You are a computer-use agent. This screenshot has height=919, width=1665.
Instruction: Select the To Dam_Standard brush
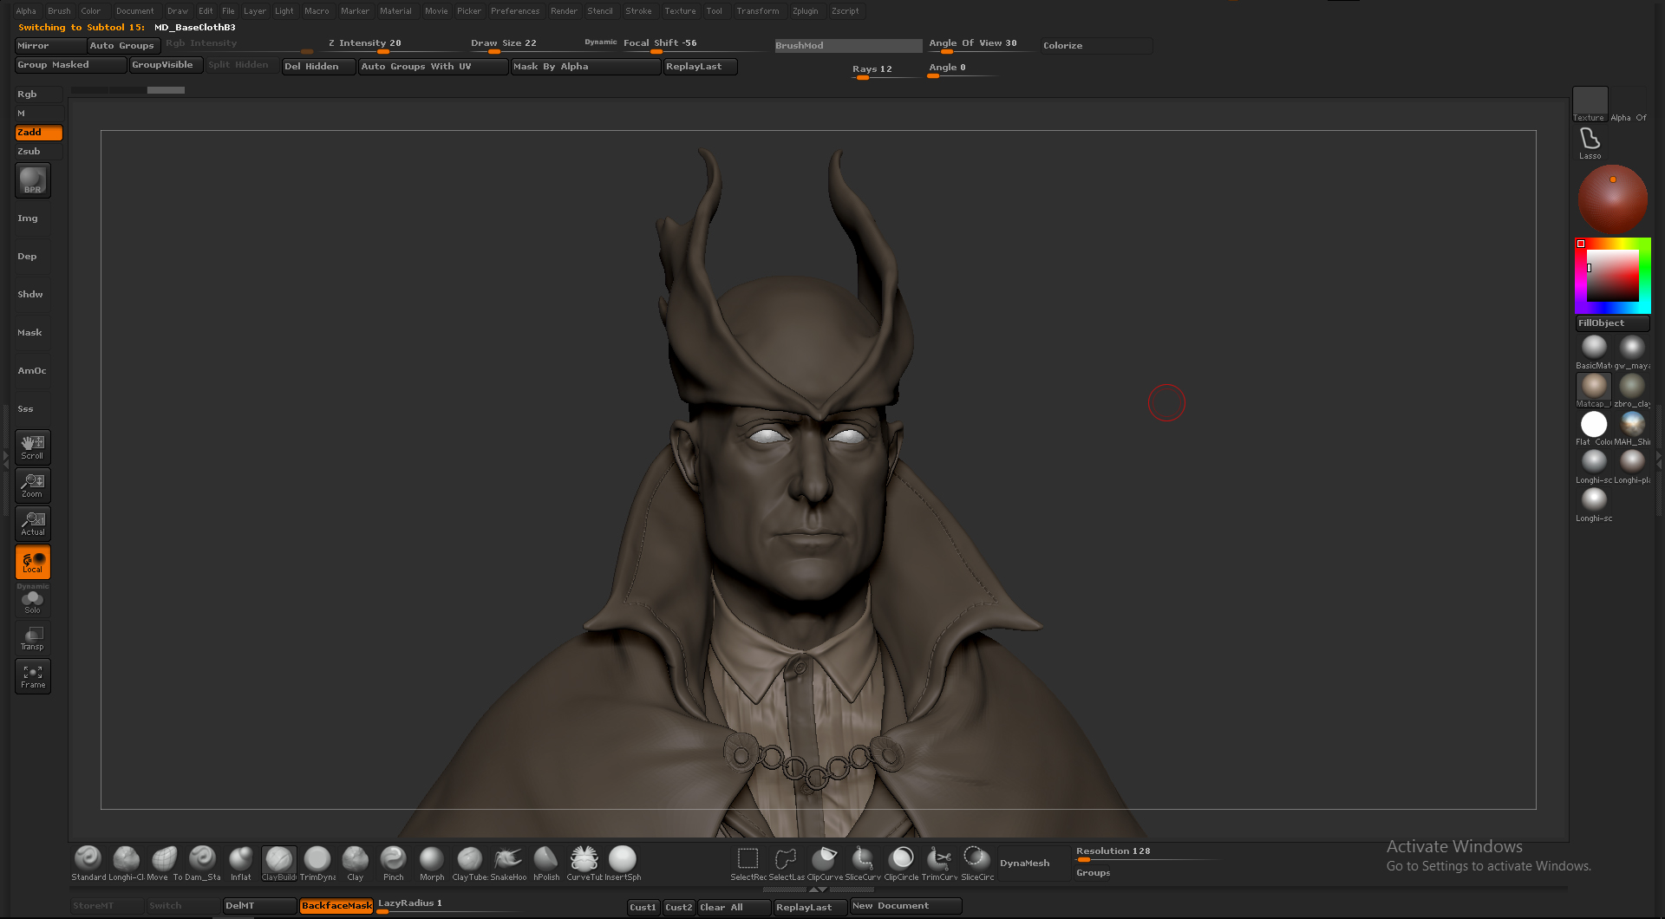[202, 864]
